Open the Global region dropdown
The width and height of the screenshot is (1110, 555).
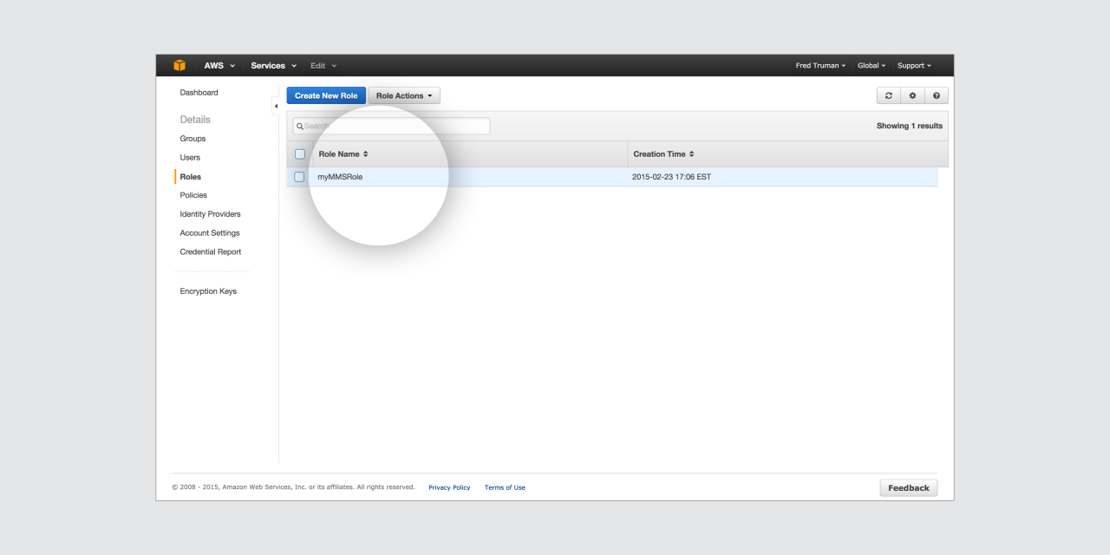pyautogui.click(x=872, y=66)
